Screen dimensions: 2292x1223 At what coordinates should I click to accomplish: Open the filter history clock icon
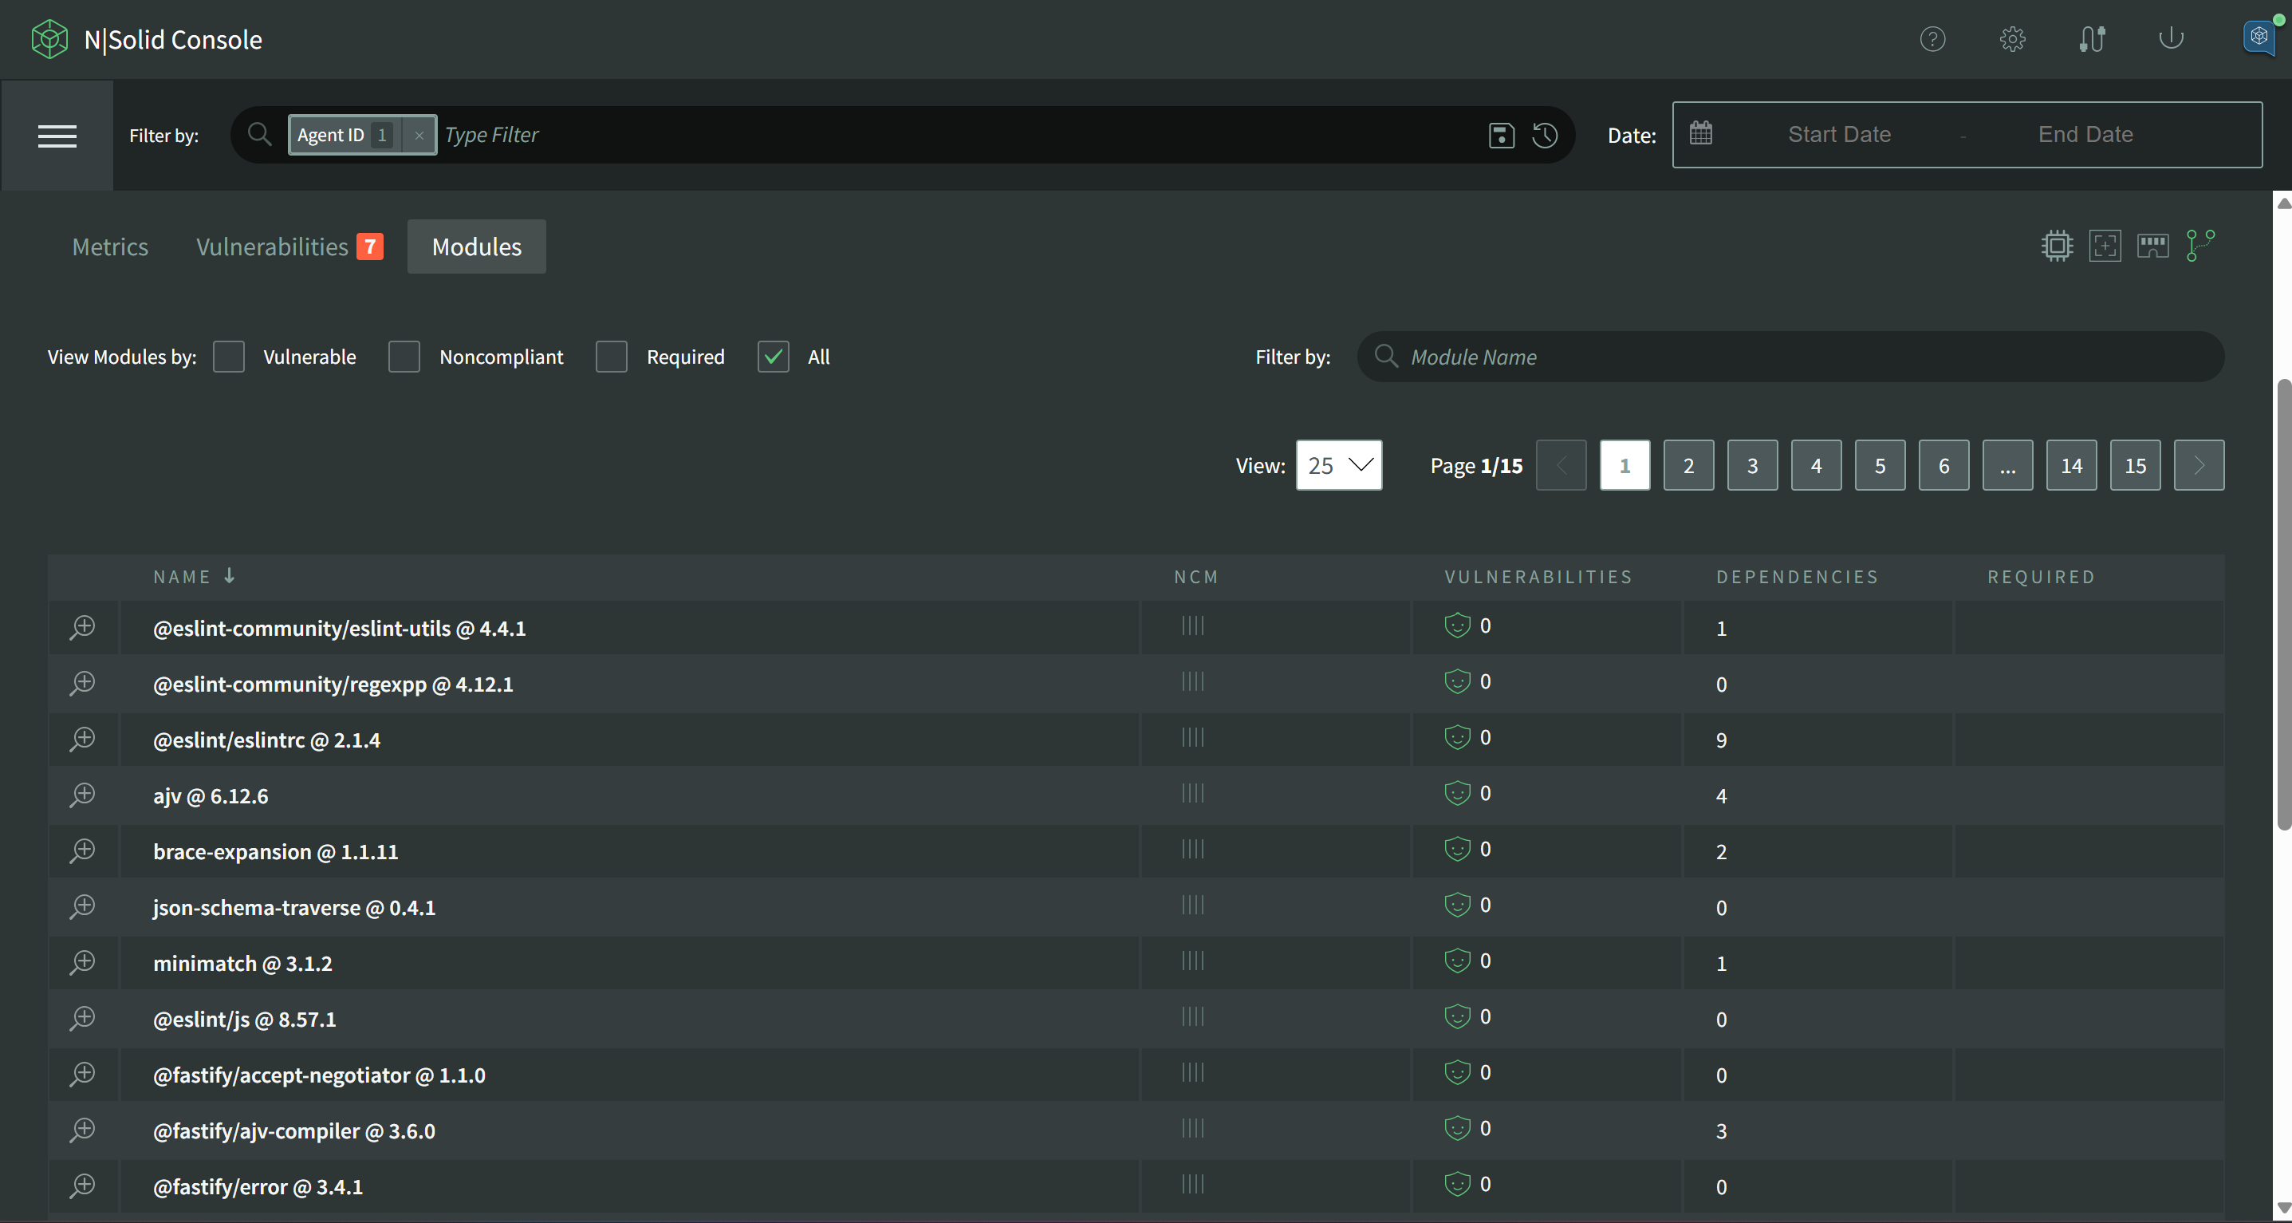(1545, 136)
